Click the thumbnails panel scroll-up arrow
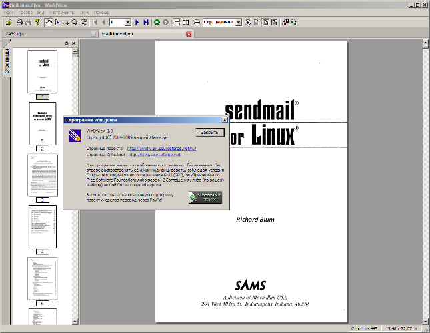This screenshot has width=430, height=333. tap(75, 51)
